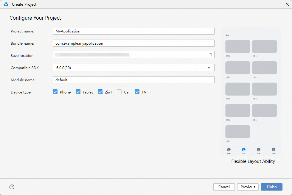The height and width of the screenshot is (195, 292).
Task: Click the Compatible SDK label
Action: click(25, 68)
